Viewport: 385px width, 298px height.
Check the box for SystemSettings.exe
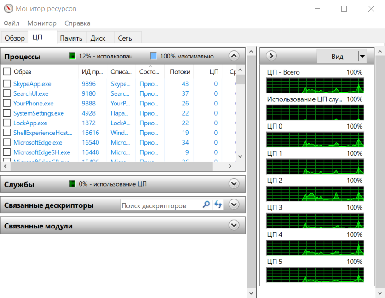pos(6,113)
